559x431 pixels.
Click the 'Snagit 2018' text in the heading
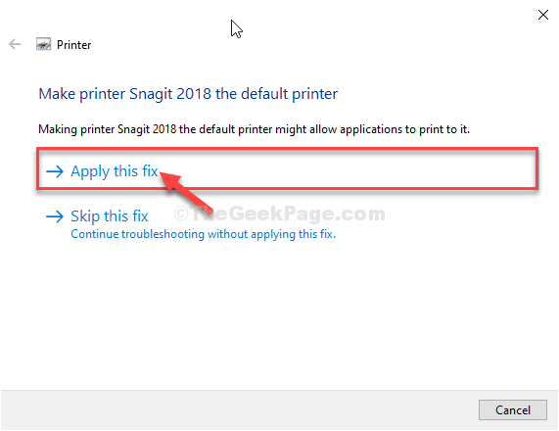[x=170, y=94]
